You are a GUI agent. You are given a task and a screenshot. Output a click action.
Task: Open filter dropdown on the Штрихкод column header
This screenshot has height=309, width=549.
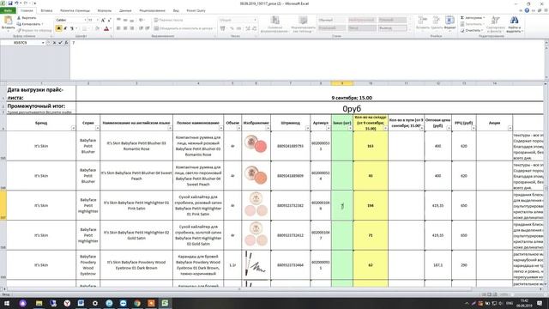[x=307, y=128]
